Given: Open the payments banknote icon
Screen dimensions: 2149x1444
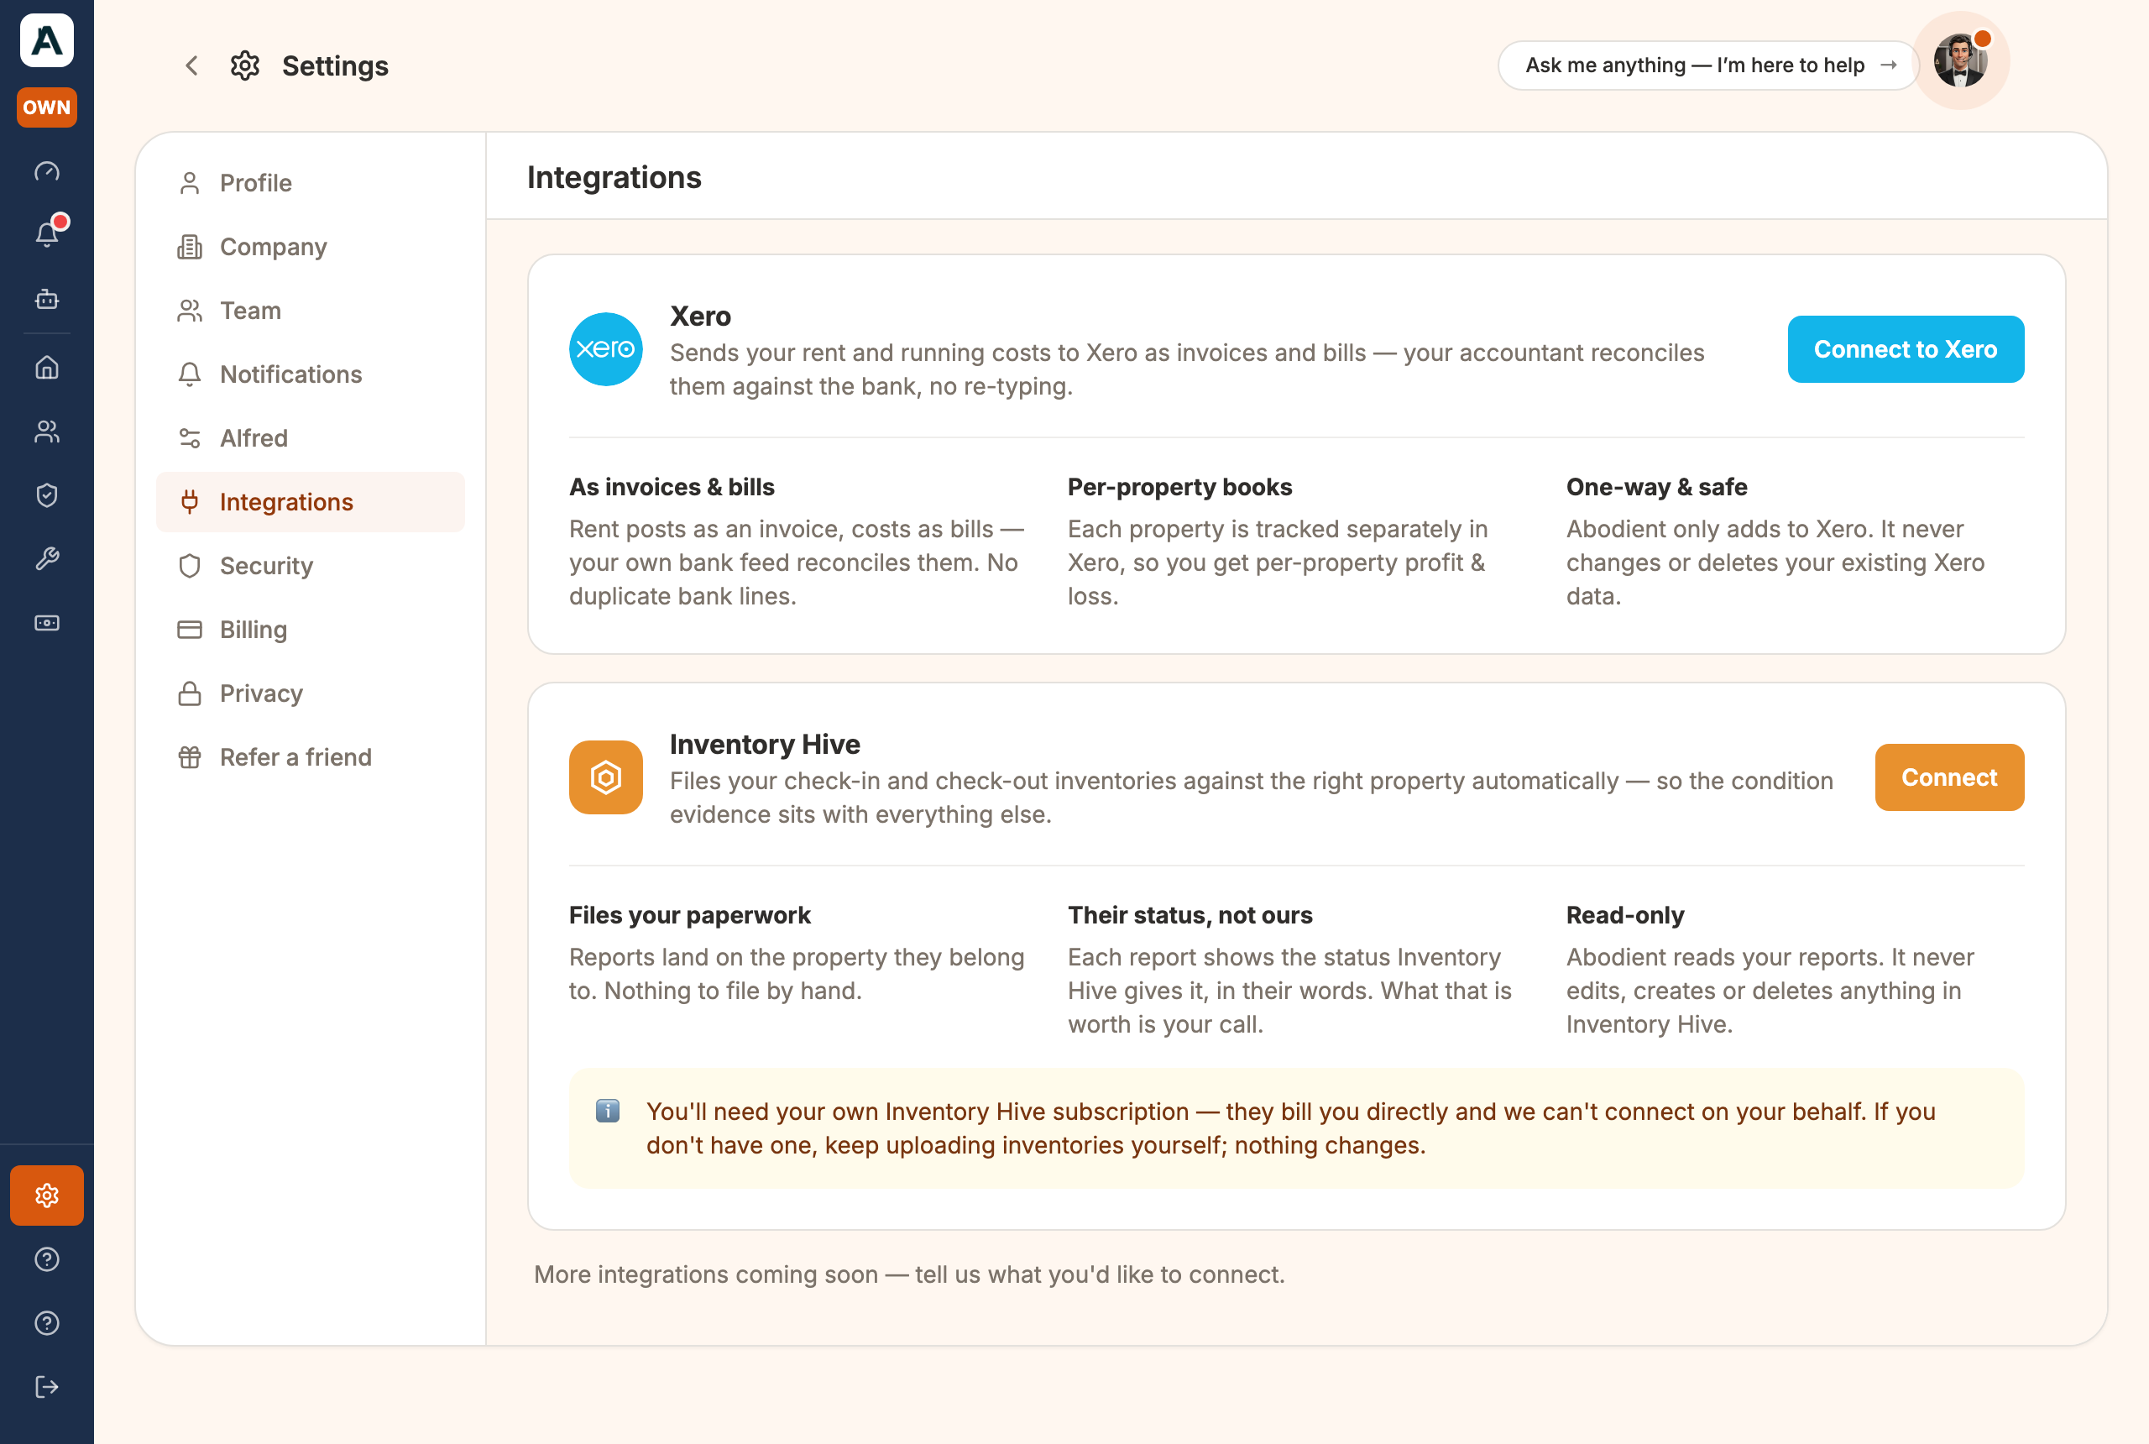Looking at the screenshot, I should pos(47,623).
